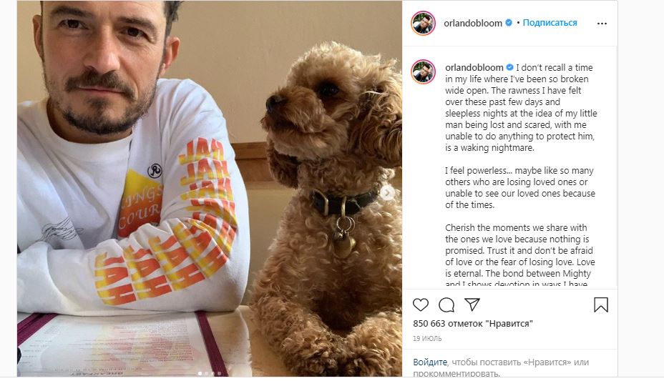Image resolution: width=664 pixels, height=381 pixels.
Task: Log in through the Войдите link
Action: (430, 362)
